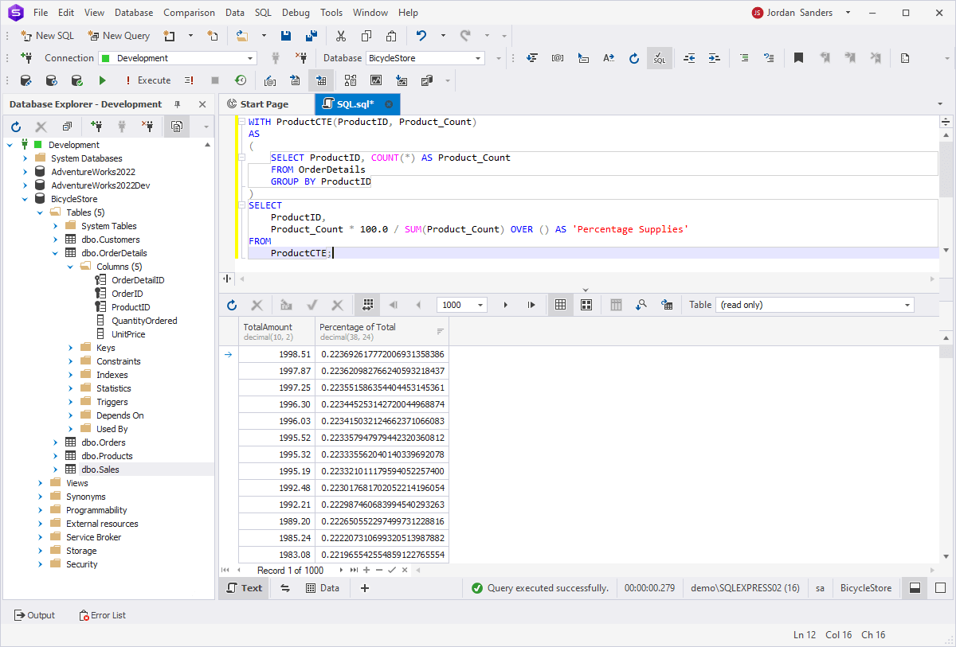Open the Comparison menu
The height and width of the screenshot is (647, 956).
point(189,13)
